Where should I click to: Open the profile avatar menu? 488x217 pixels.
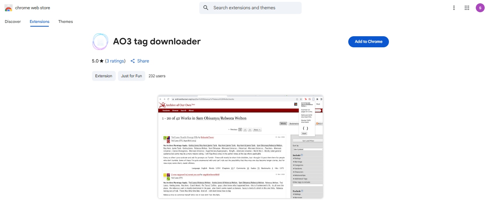pyautogui.click(x=480, y=7)
